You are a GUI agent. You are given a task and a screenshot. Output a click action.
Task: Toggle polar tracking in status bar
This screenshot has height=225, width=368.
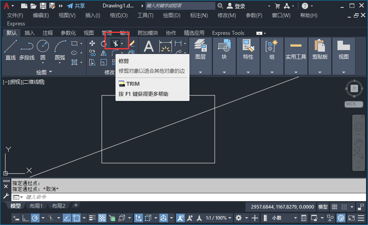tap(35, 218)
